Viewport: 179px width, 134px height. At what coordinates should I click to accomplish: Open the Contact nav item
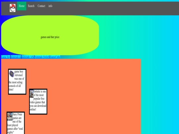coord(41,6)
